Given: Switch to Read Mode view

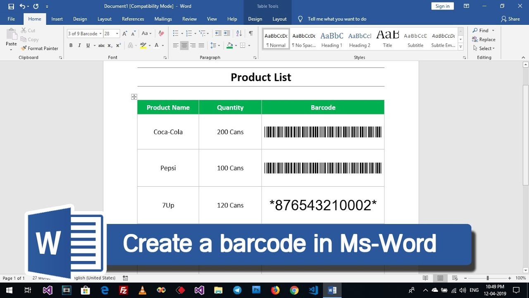Looking at the screenshot, I should (x=425, y=278).
